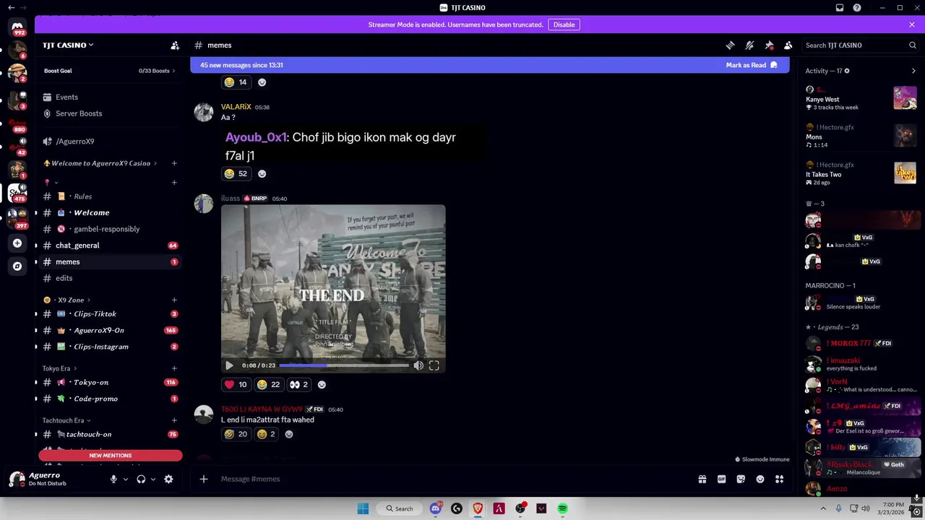Click Mark as Read button
This screenshot has width=925, height=520.
tap(752, 65)
